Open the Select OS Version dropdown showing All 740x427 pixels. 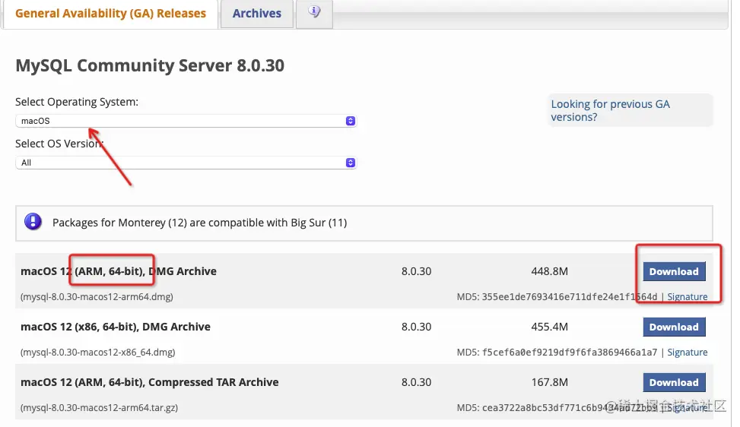(186, 163)
